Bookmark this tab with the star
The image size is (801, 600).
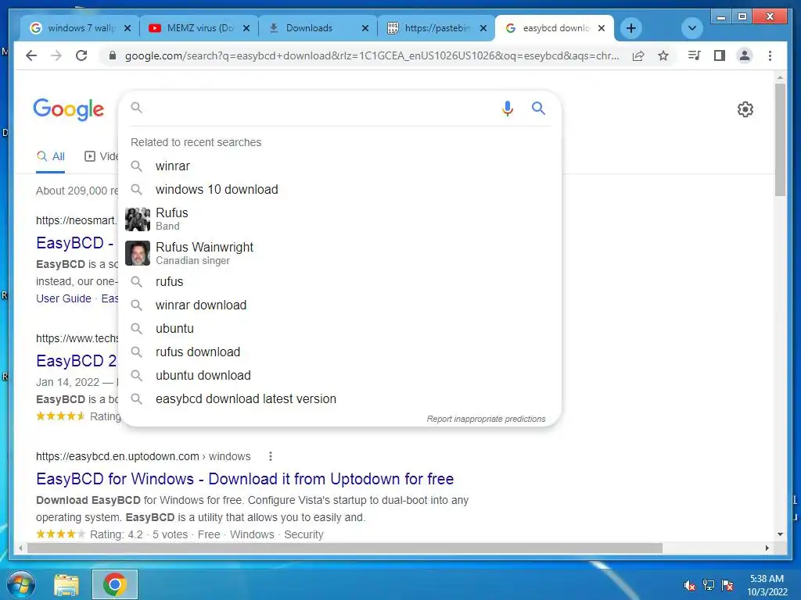pyautogui.click(x=663, y=55)
